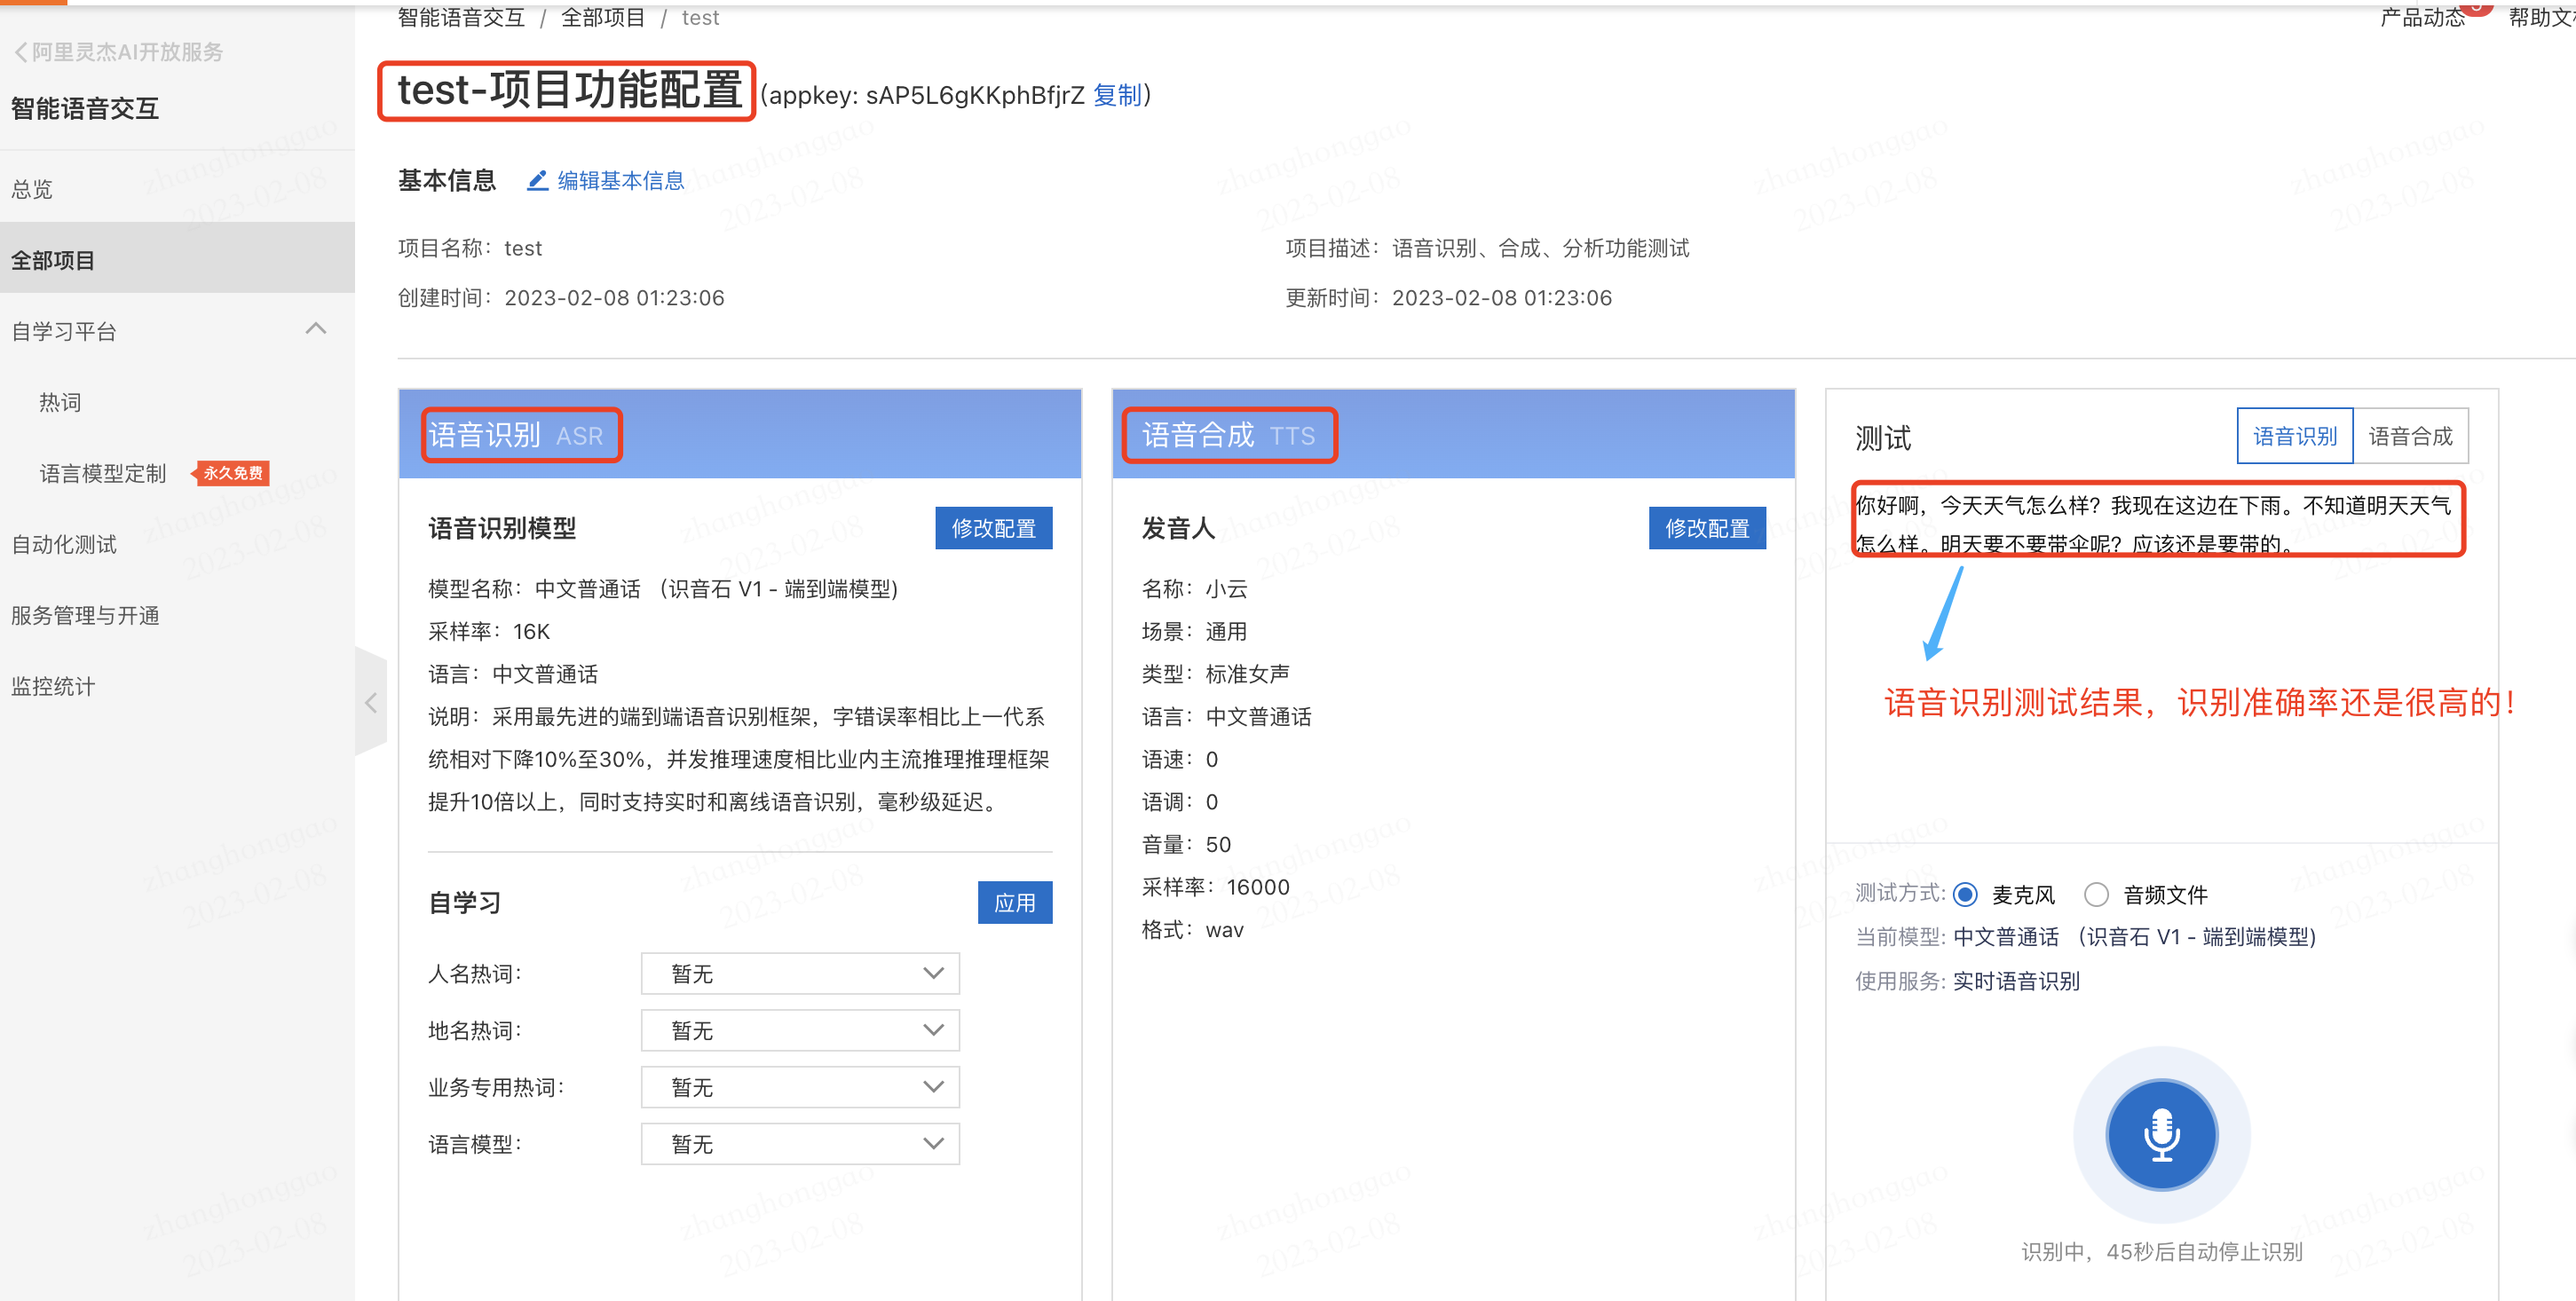Open the 地名热词 dropdown
The width and height of the screenshot is (2576, 1301).
(799, 1030)
